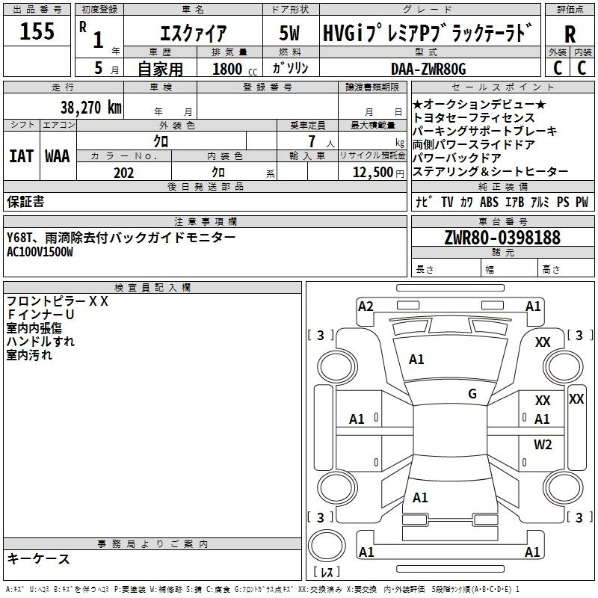Image resolution: width=598 pixels, height=598 pixels.
Task: Click the キーケース notice text
Action: [38, 558]
